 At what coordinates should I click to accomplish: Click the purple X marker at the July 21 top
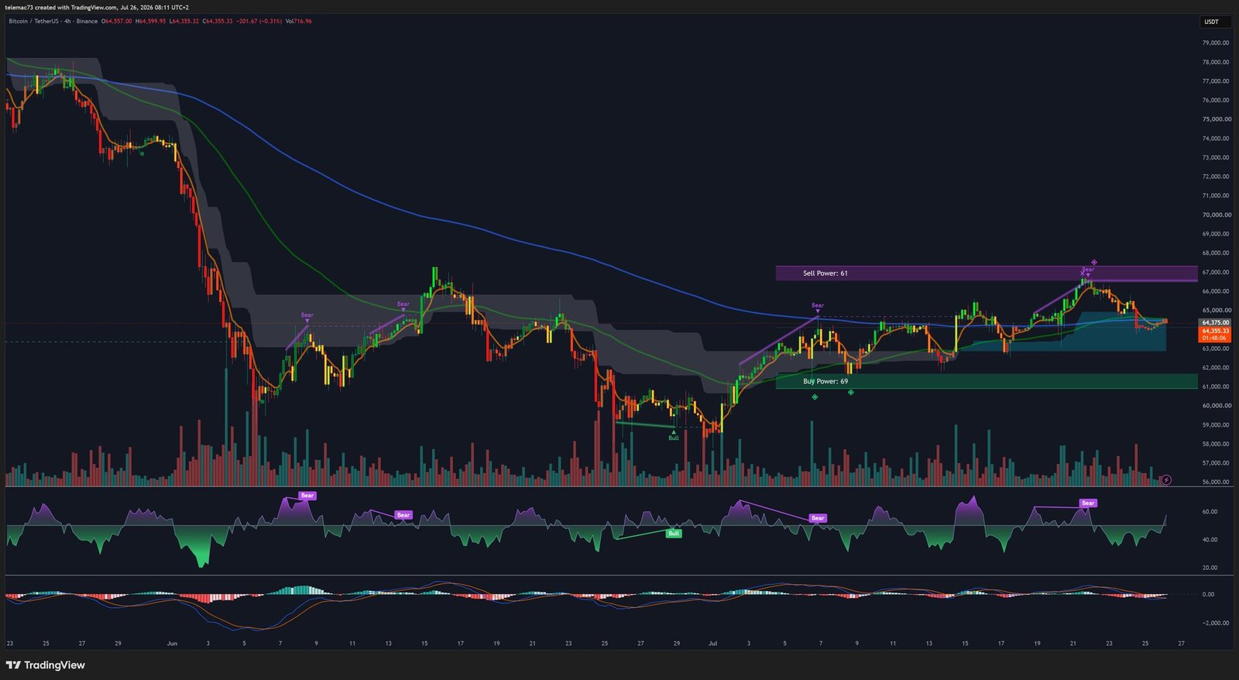click(x=1083, y=273)
